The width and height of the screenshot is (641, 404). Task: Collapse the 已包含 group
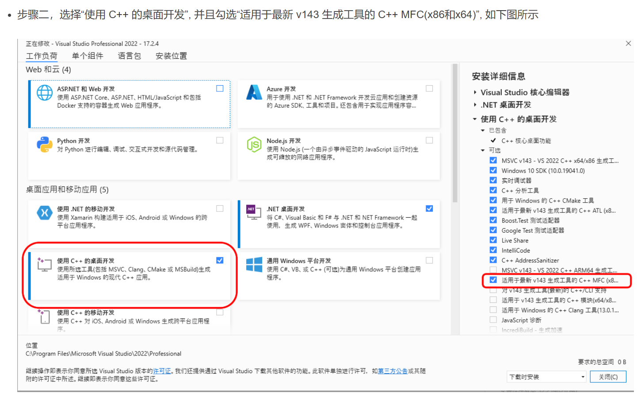483,131
